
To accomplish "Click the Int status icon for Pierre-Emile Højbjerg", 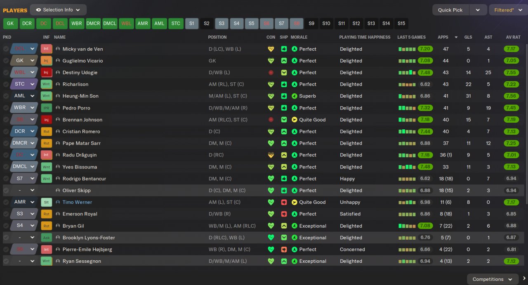I will coord(46,249).
